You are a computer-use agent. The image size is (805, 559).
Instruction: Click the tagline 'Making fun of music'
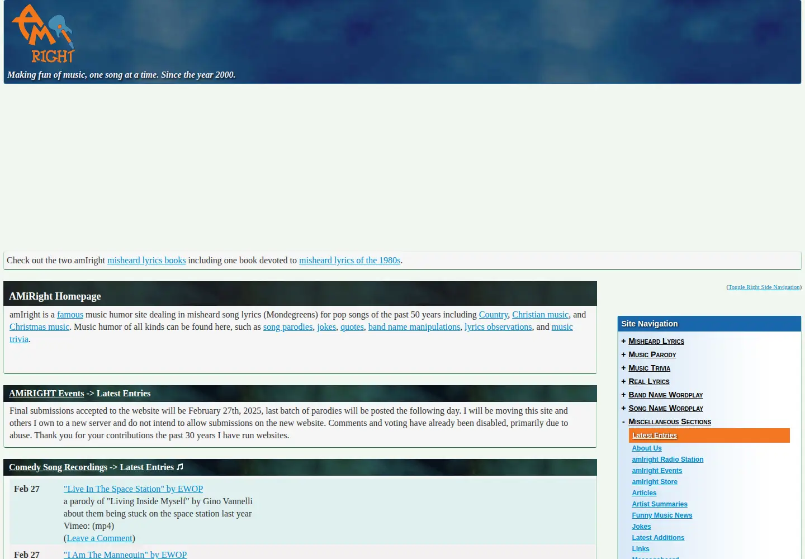point(121,75)
